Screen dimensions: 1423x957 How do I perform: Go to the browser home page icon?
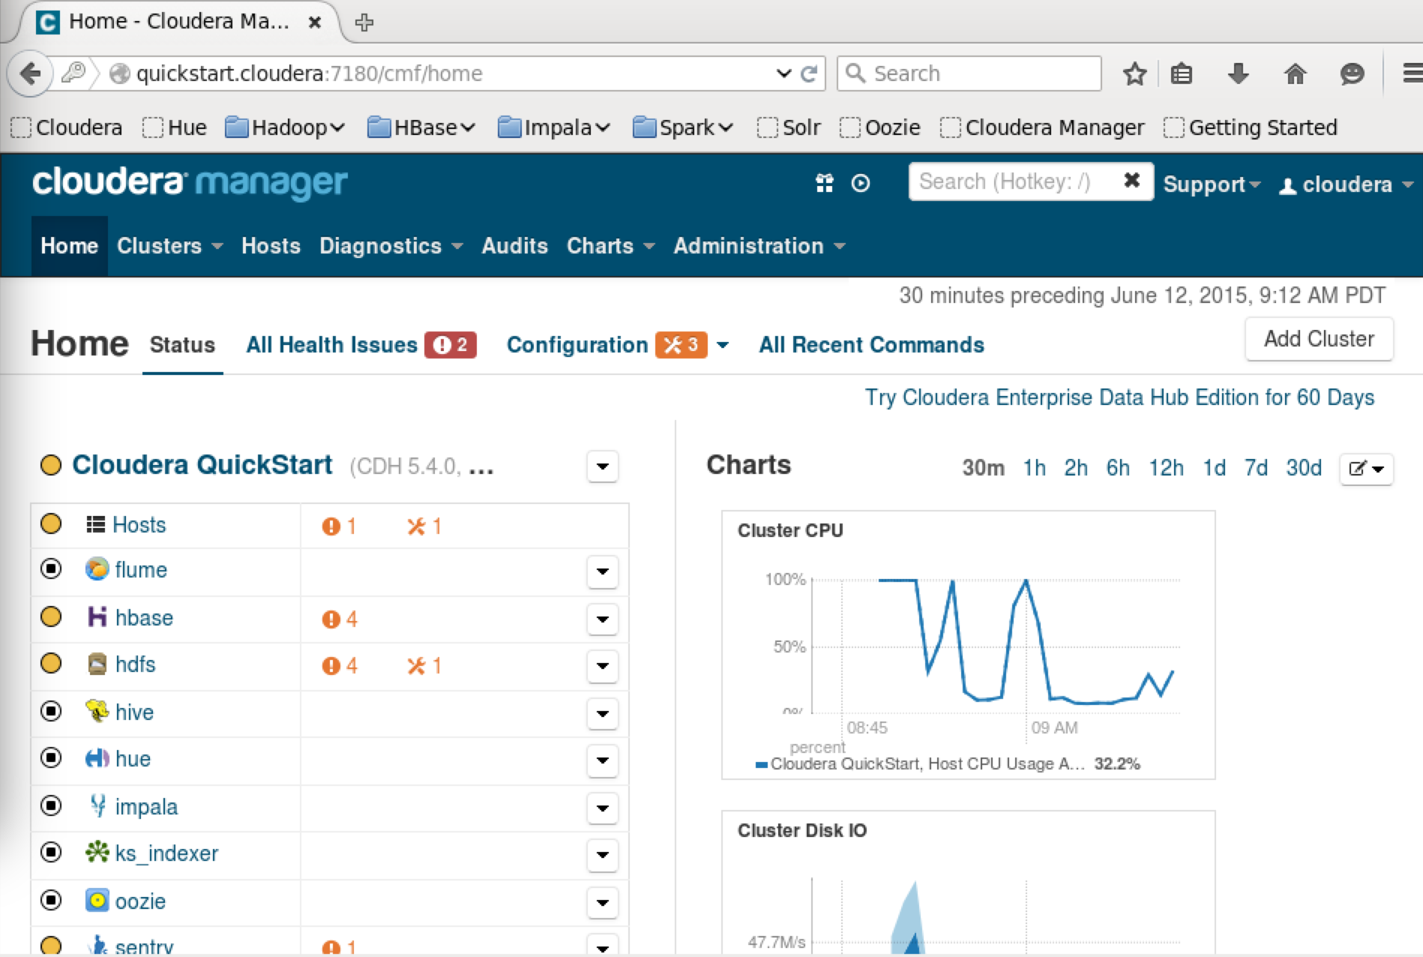click(1296, 73)
